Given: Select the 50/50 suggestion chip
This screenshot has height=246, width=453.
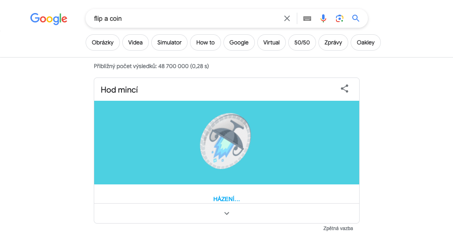Looking at the screenshot, I should (302, 42).
